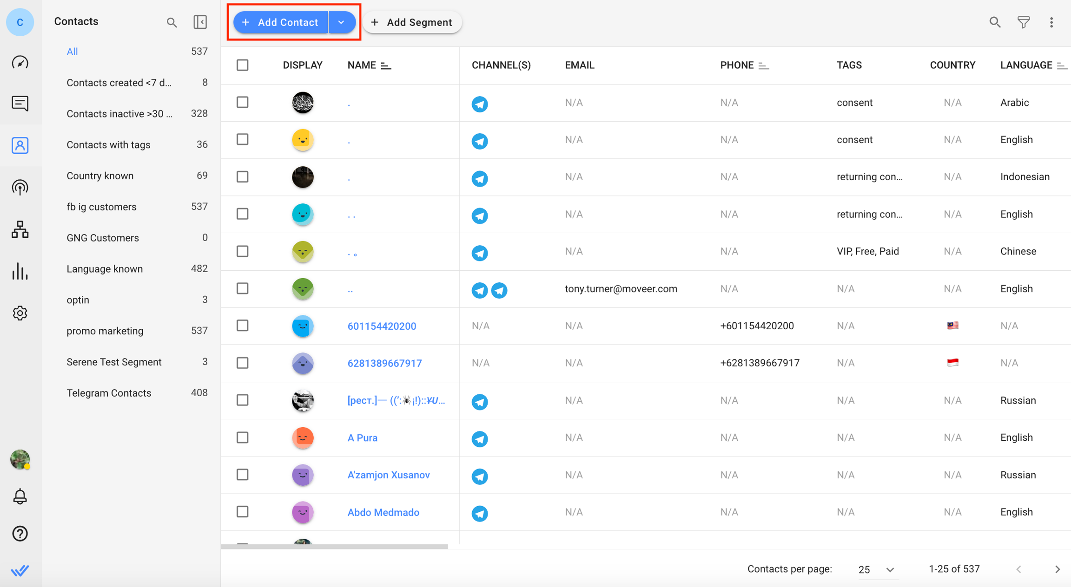This screenshot has height=587, width=1071.
Task: Open the Dashboard from the sidebar
Action: tap(20, 62)
